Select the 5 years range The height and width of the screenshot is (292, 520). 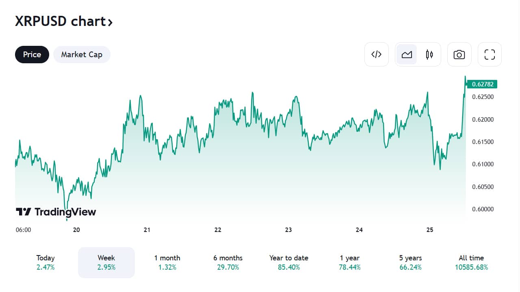pyautogui.click(x=410, y=262)
